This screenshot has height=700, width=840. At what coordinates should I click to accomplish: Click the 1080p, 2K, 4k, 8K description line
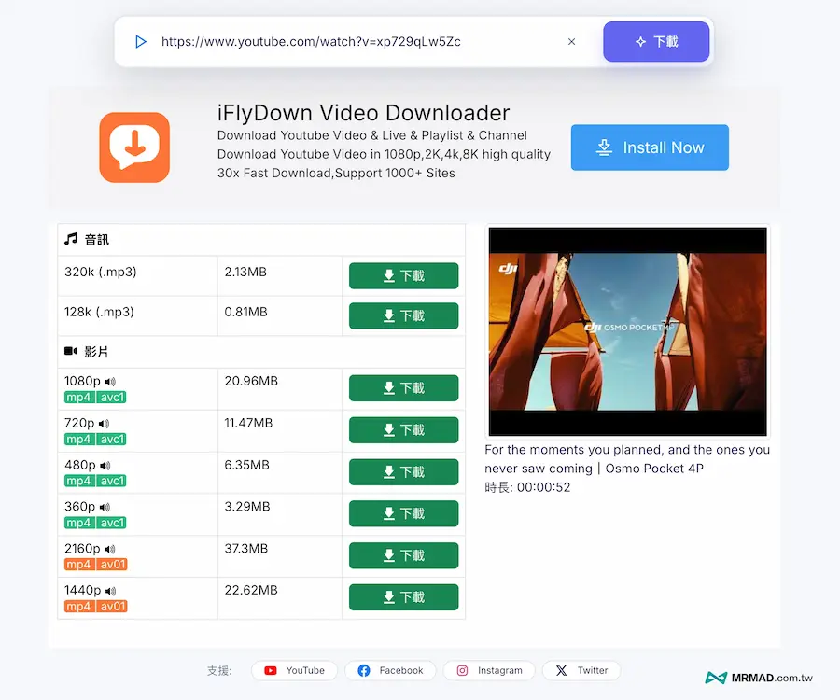[384, 154]
